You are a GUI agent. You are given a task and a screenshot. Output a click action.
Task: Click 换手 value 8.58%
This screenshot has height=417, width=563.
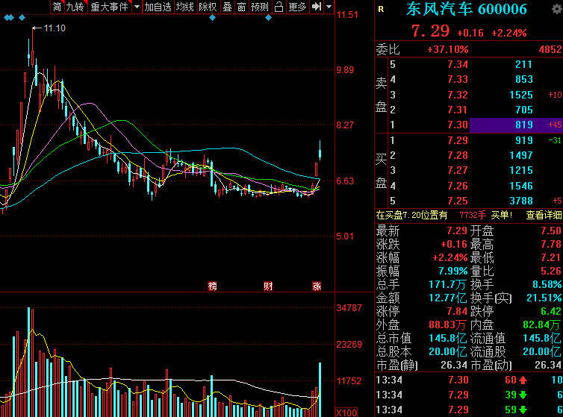click(x=547, y=284)
